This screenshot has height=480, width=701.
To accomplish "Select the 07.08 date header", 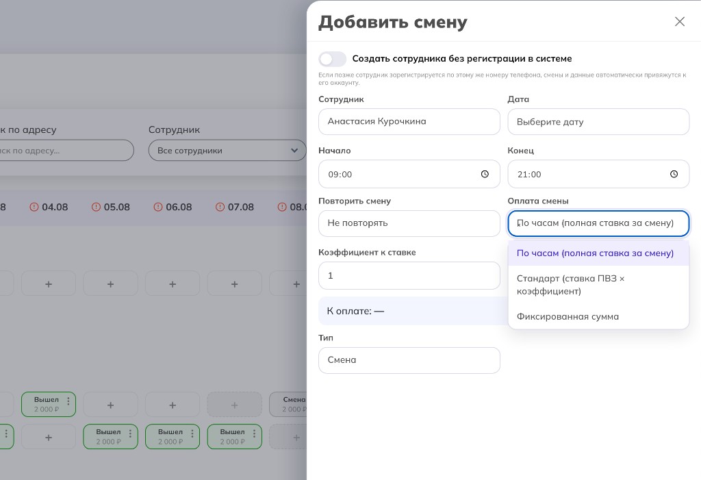I will click(x=241, y=207).
